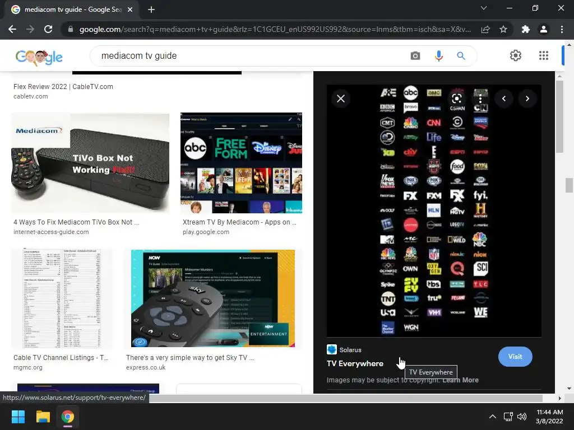
Task: Bookmark this page with the star icon
Action: pyautogui.click(x=503, y=29)
